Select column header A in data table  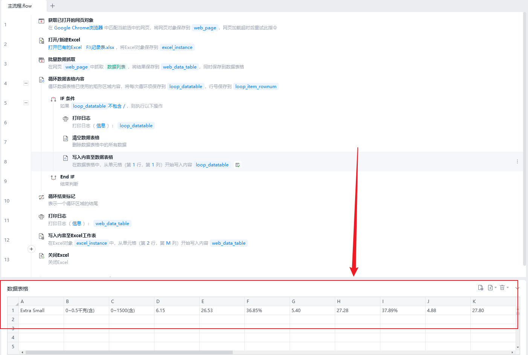[x=41, y=302]
